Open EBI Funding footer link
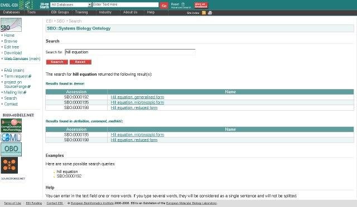 click(34, 203)
